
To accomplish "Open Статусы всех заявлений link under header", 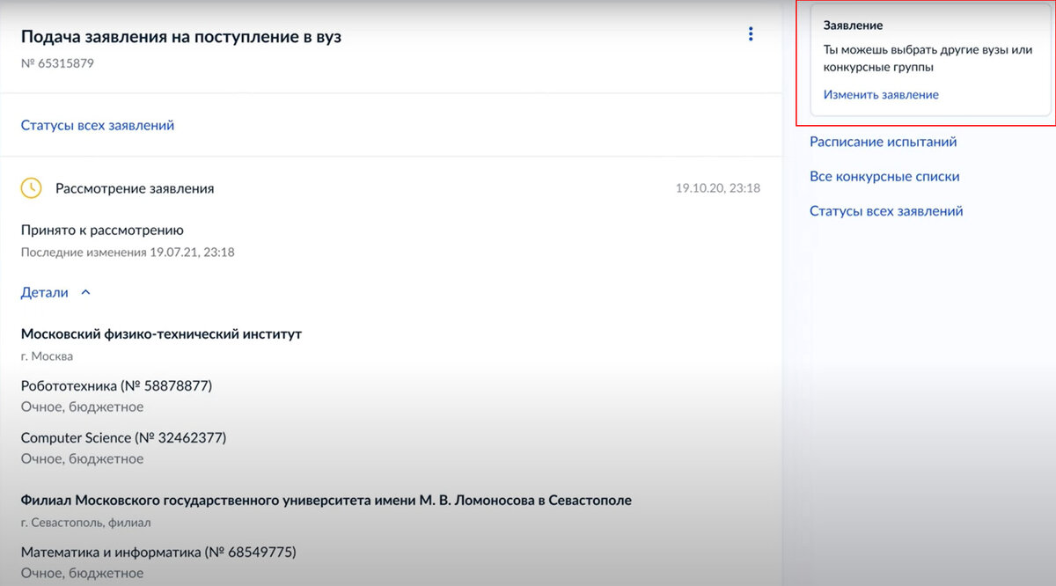I will [98, 125].
